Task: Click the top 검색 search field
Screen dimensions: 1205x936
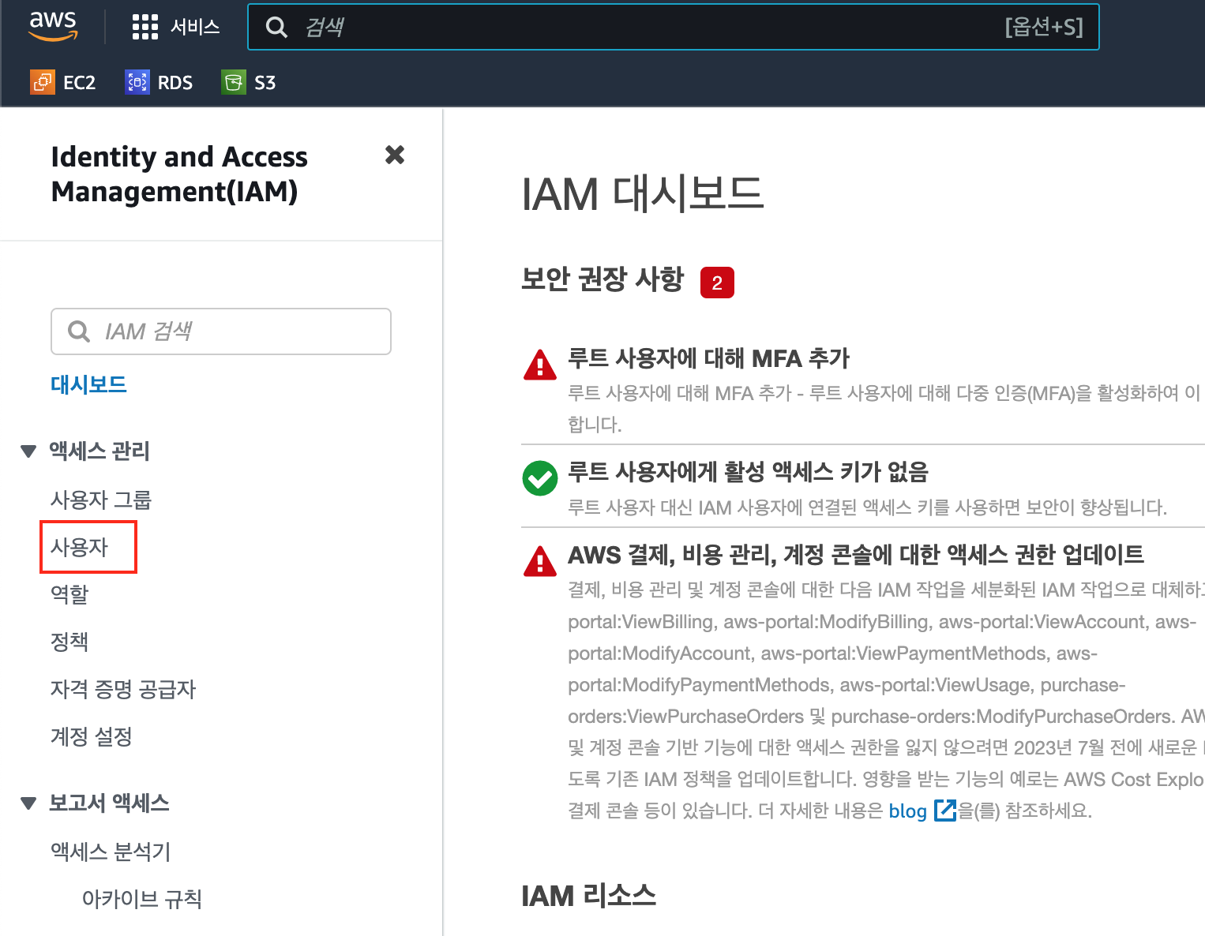Action: [x=674, y=27]
